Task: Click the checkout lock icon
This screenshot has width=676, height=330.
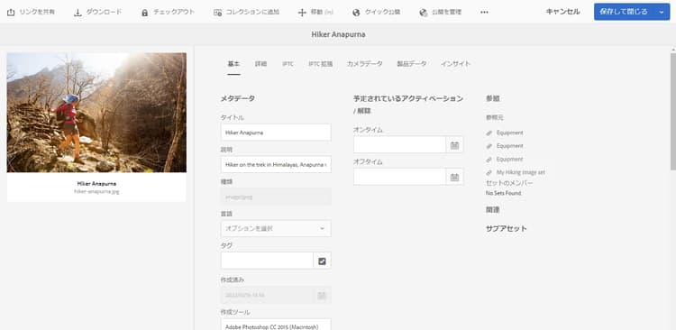Action: pos(145,13)
